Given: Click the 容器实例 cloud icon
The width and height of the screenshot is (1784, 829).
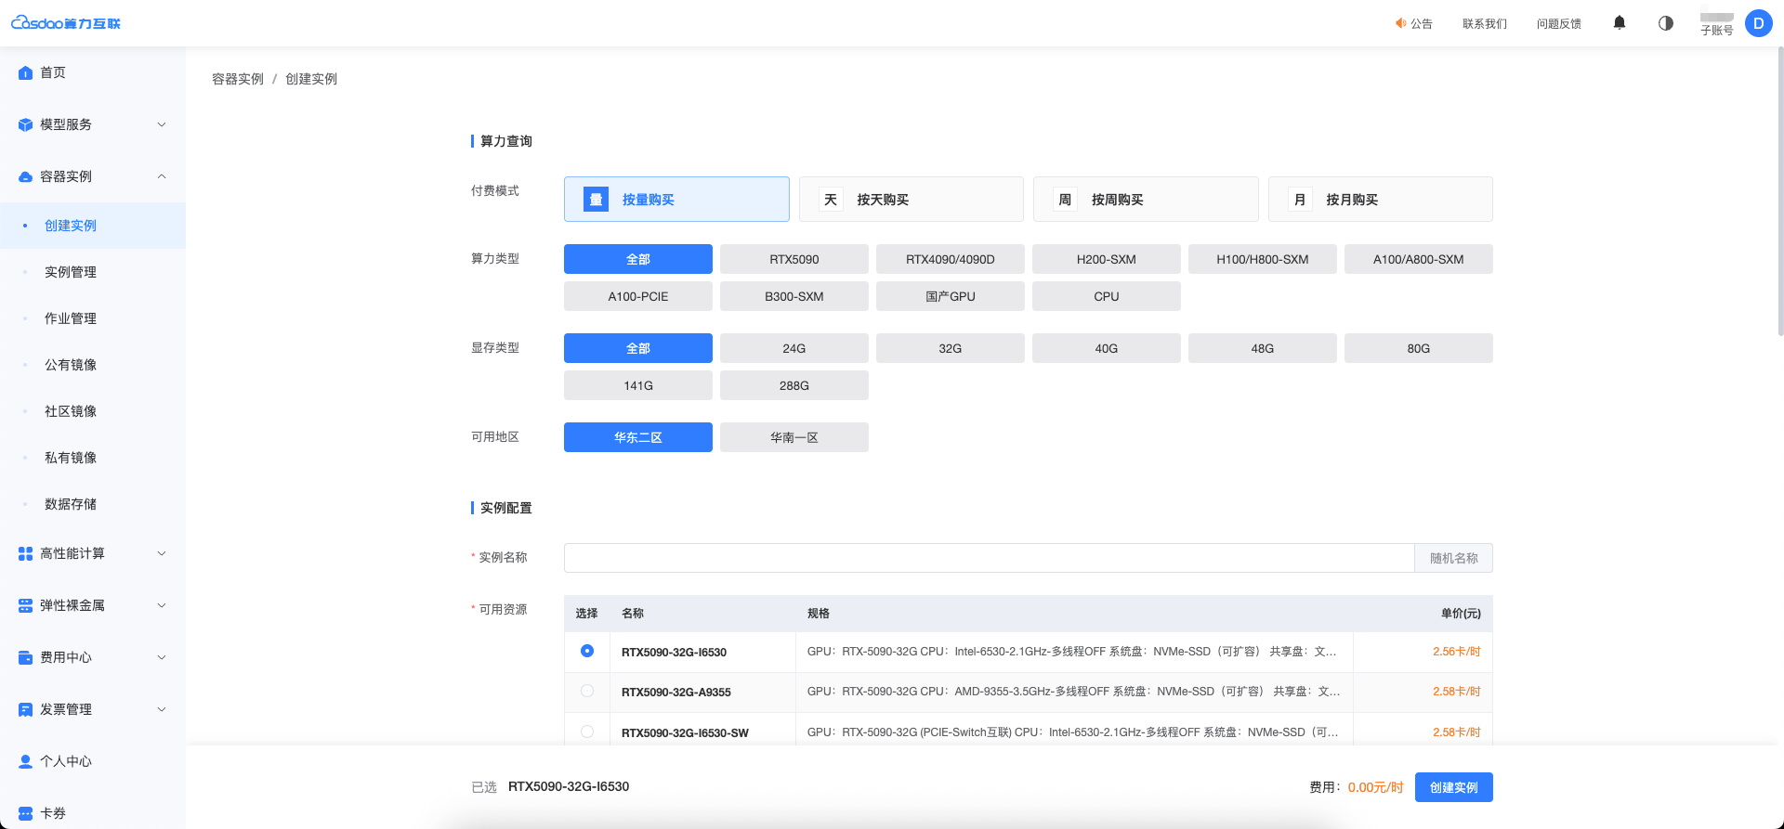Looking at the screenshot, I should (25, 176).
